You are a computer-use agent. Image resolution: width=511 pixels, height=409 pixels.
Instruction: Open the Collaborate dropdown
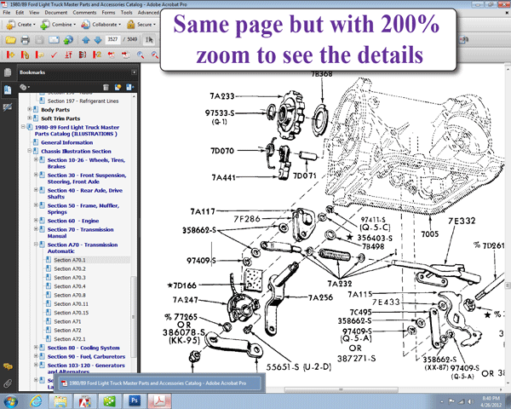(100, 25)
